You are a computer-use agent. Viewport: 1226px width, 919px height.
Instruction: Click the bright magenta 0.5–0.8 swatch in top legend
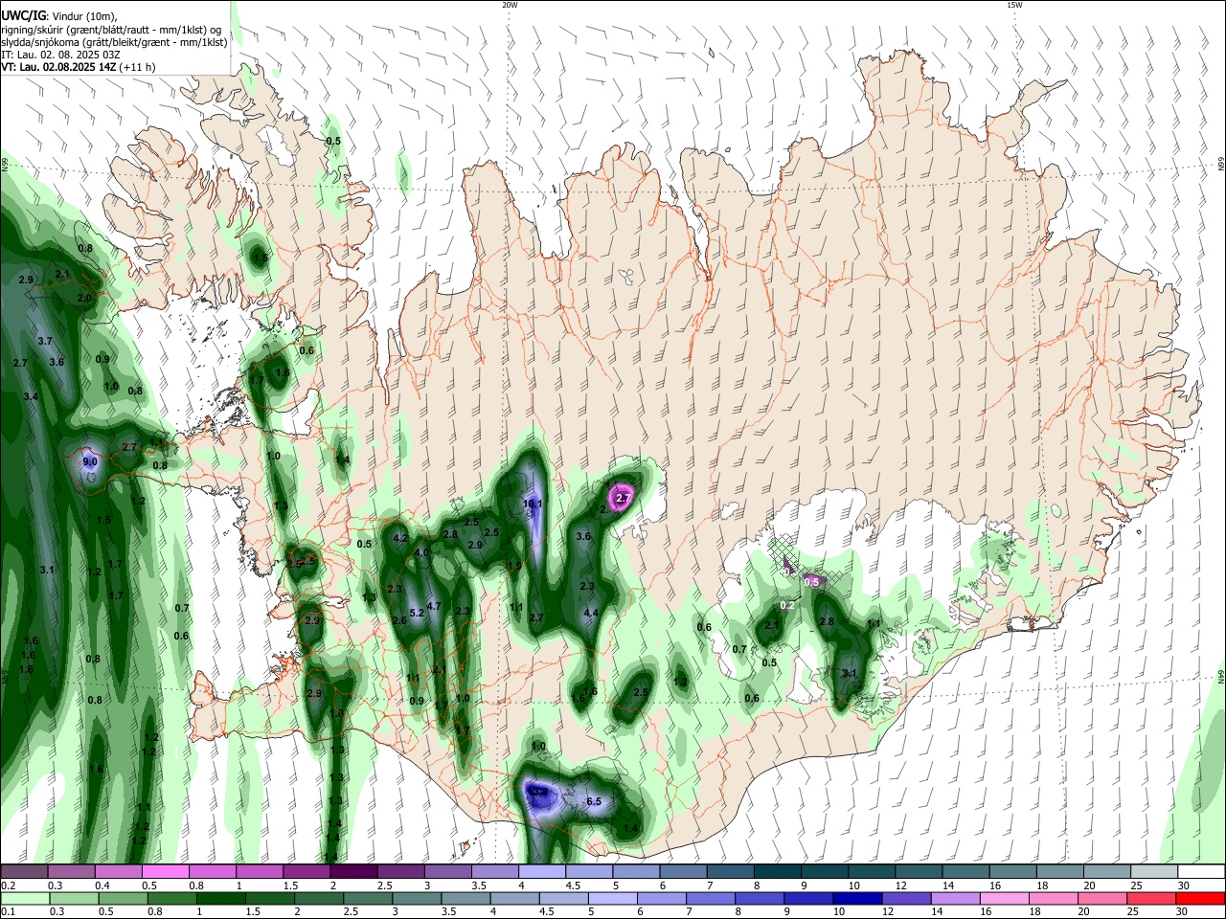166,872
